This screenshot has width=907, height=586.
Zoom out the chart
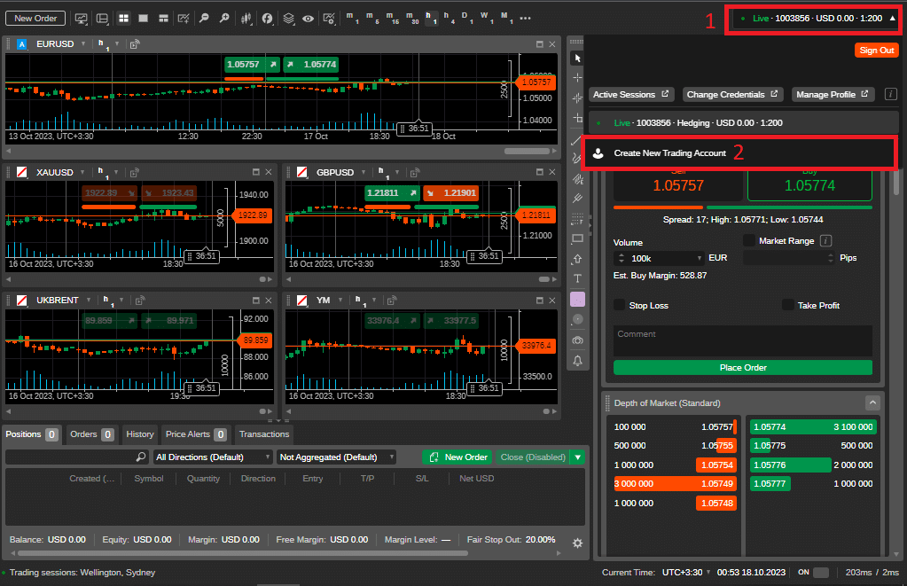click(204, 19)
